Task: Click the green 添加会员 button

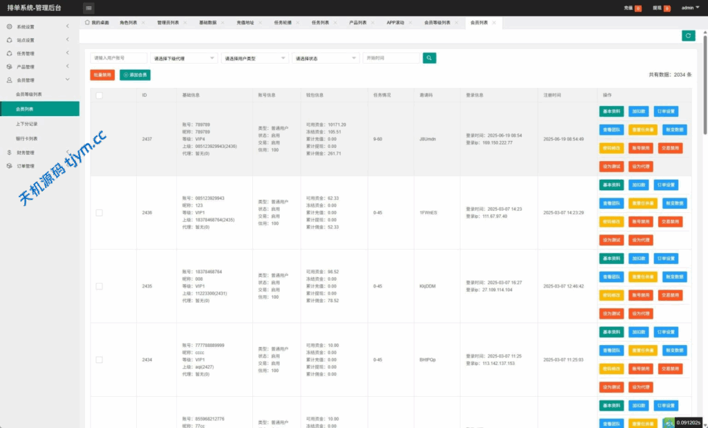Action: pyautogui.click(x=135, y=75)
